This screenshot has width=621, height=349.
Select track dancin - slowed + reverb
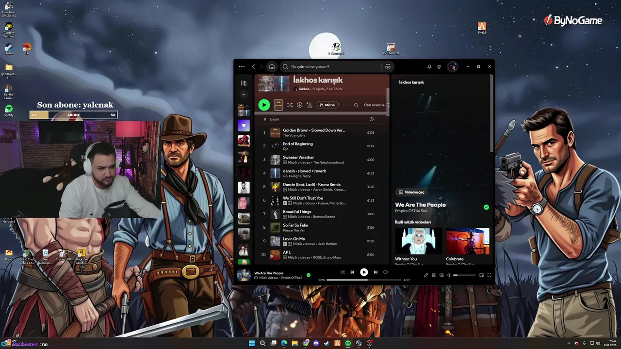(322, 173)
